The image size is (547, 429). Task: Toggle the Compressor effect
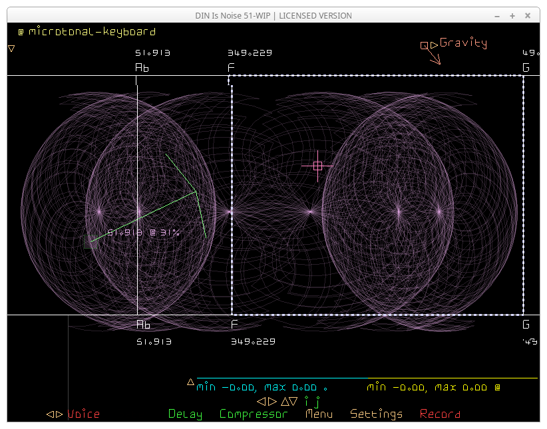[254, 414]
